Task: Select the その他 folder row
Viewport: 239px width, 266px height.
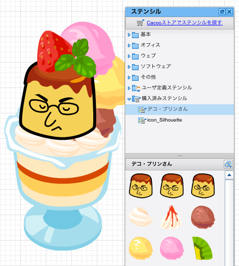Action: pyautogui.click(x=179, y=77)
